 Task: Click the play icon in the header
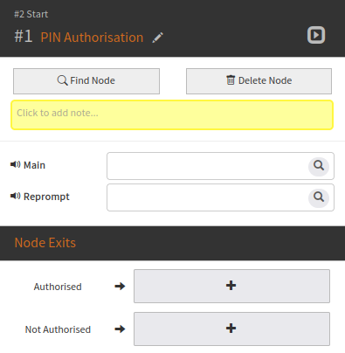point(316,35)
